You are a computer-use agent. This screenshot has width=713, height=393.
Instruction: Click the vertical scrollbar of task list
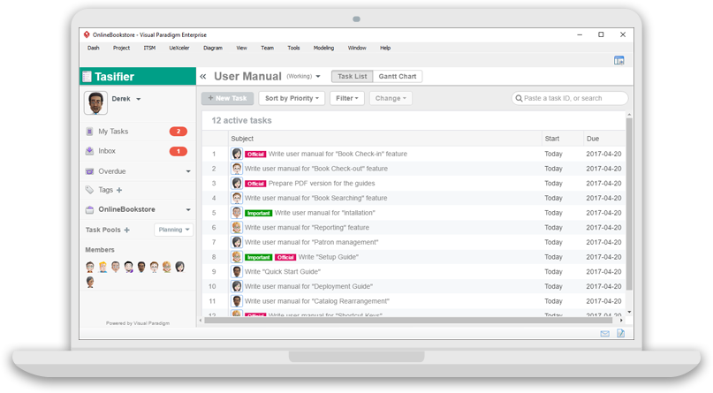click(x=629, y=203)
